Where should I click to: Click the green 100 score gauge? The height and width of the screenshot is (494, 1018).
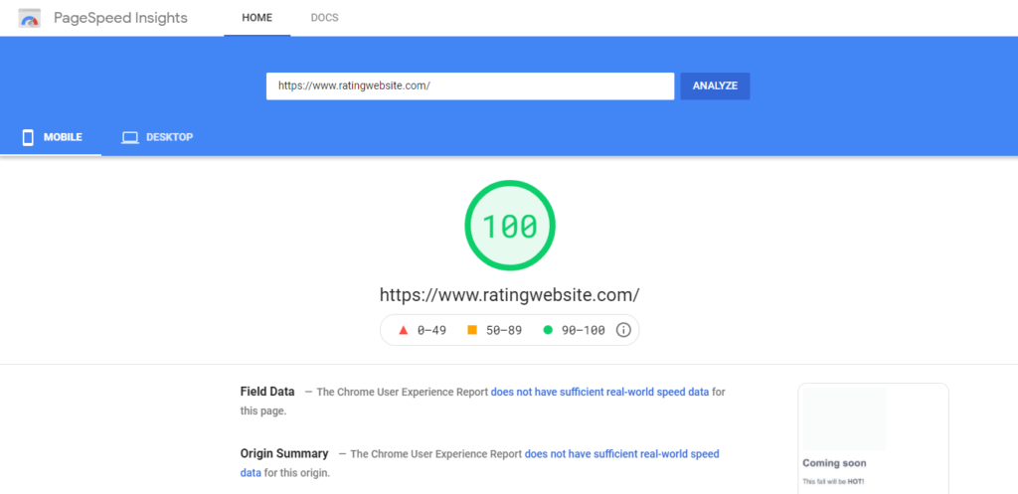(x=510, y=226)
